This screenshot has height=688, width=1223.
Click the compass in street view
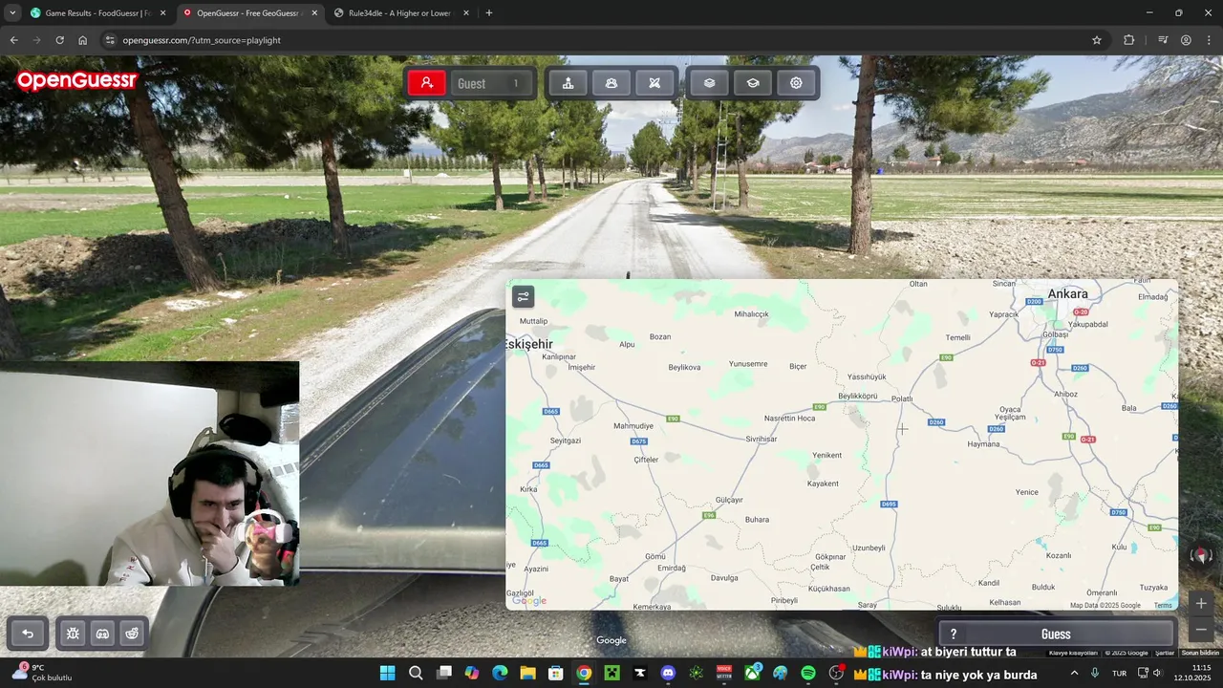coord(1202,555)
